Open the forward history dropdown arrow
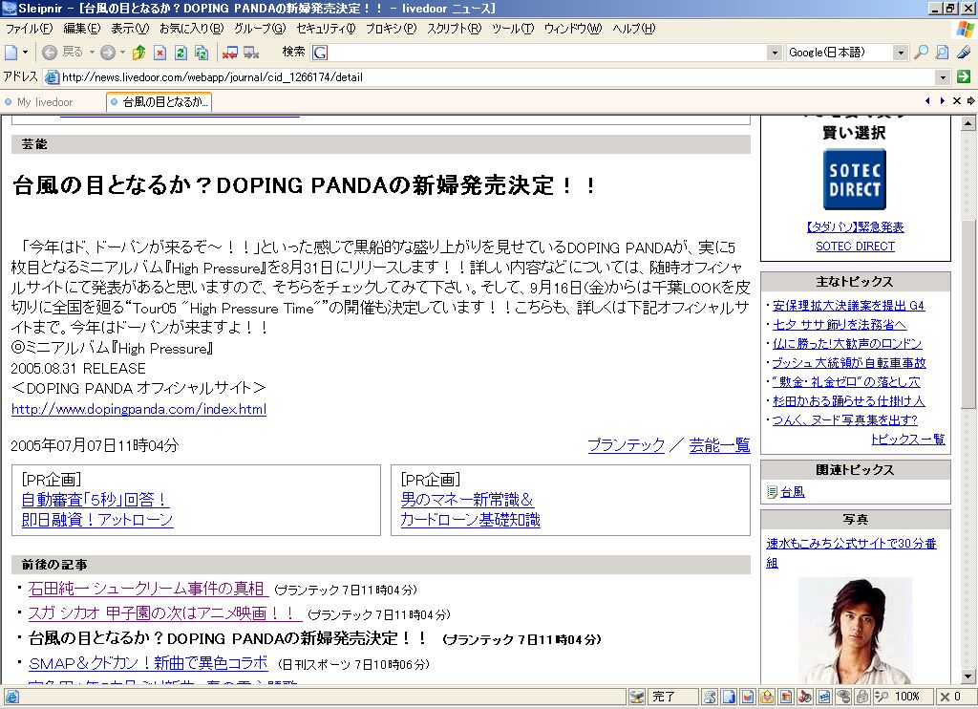The width and height of the screenshot is (978, 709). 122,53
